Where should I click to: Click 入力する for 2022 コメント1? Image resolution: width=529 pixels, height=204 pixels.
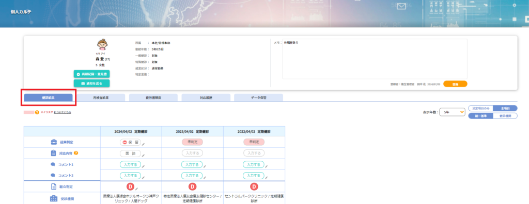click(254, 165)
